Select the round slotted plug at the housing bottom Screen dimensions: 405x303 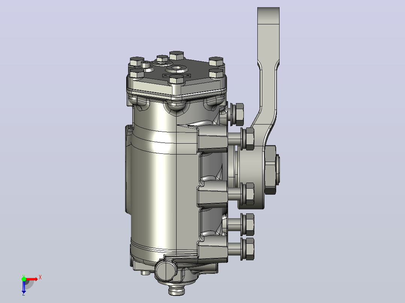pyautogui.click(x=166, y=270)
